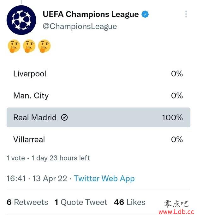Click the 1 vote count text
The height and width of the screenshot is (215, 197).
pyautogui.click(x=16, y=158)
